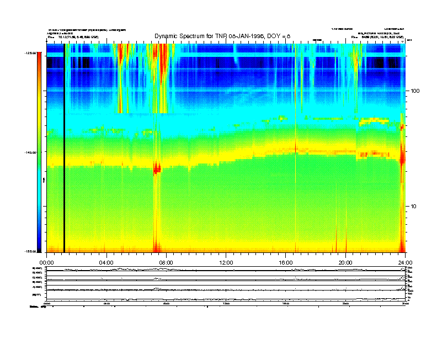Click the 'Dynamic Spectrum for TNR' plot title
The image size is (437, 338).
tap(222, 36)
